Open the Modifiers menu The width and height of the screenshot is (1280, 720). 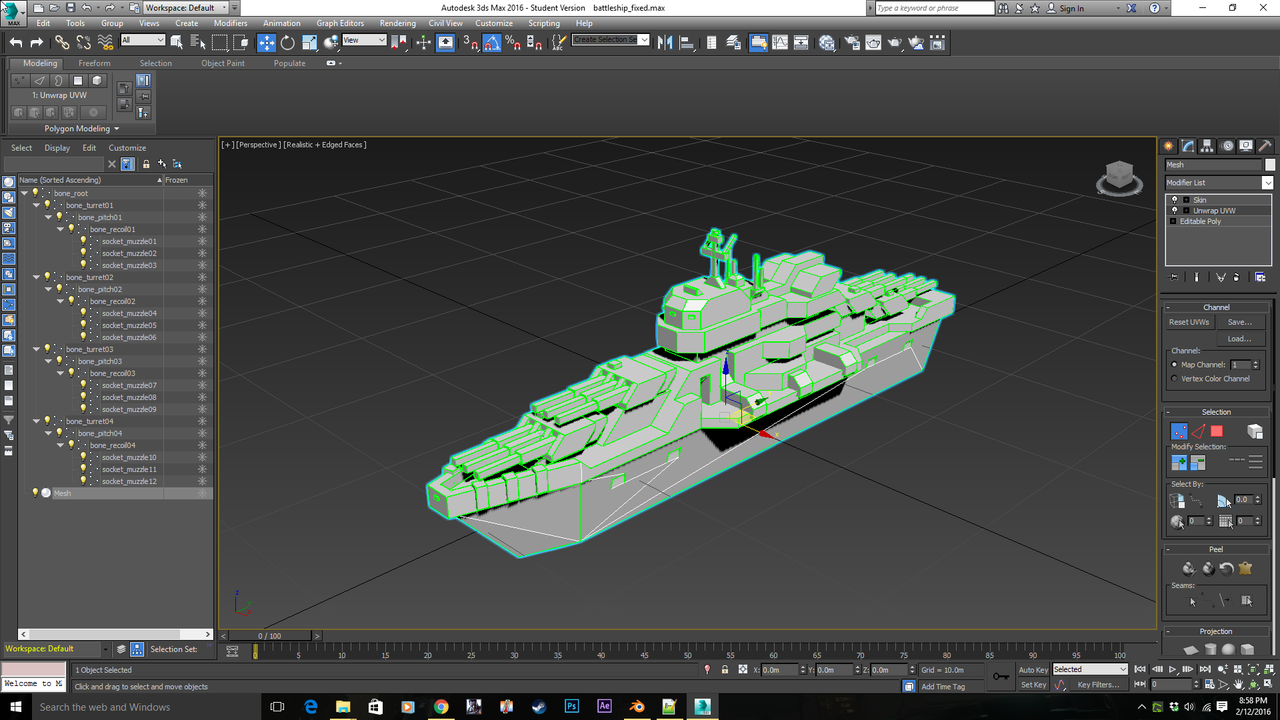coord(230,23)
